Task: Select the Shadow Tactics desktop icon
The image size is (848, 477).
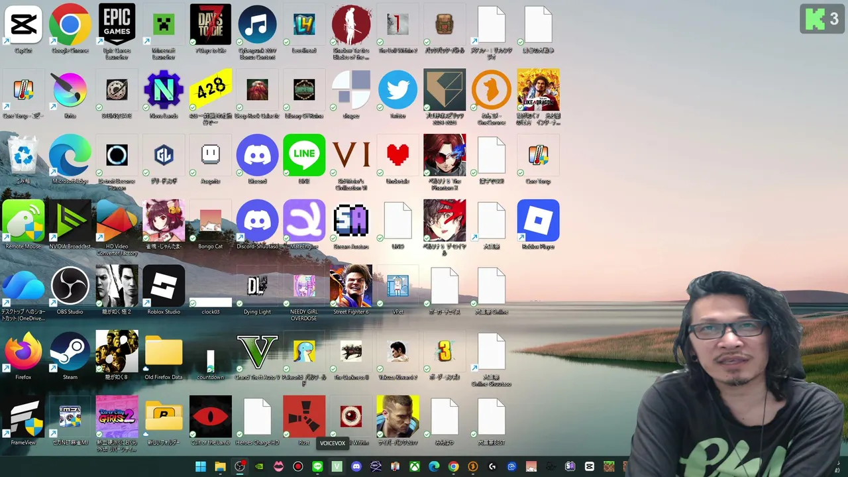Action: point(351,25)
